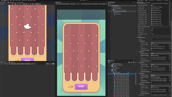Screen dimensions: 172x97
Task: Click the Project search by label icon
Action: click(x=131, y=62)
